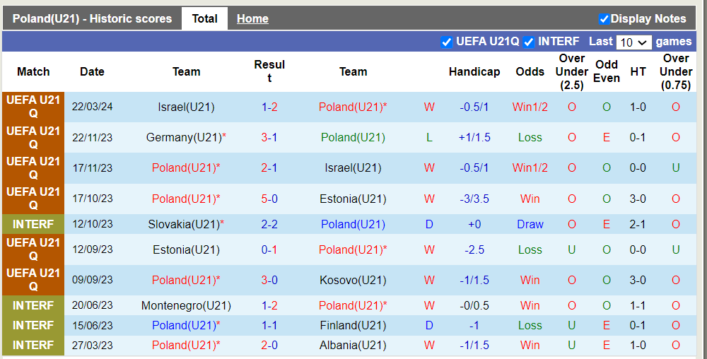The height and width of the screenshot is (359, 707).
Task: Select Kosovo(U21) team link
Action: tap(353, 280)
